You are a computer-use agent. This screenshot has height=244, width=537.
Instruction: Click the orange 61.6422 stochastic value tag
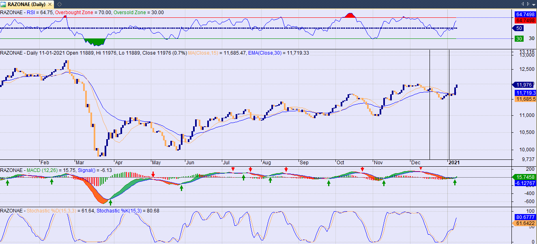(x=524, y=223)
